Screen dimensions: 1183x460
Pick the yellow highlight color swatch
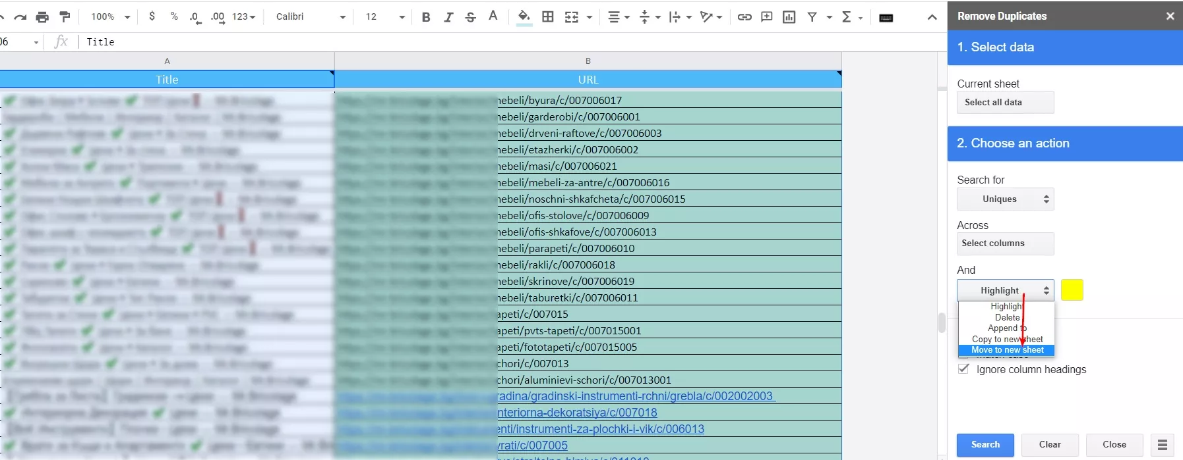coord(1072,290)
